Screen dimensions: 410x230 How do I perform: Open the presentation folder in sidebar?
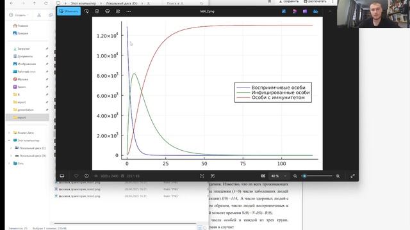(x=24, y=110)
